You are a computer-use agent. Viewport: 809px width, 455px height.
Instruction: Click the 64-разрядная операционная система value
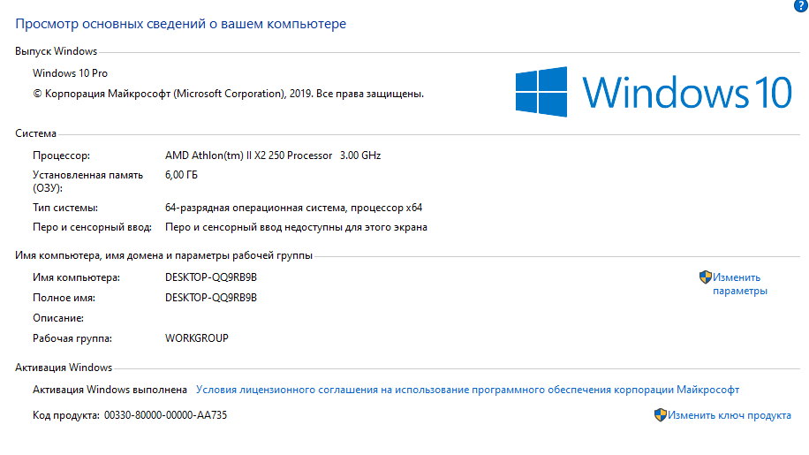(293, 208)
